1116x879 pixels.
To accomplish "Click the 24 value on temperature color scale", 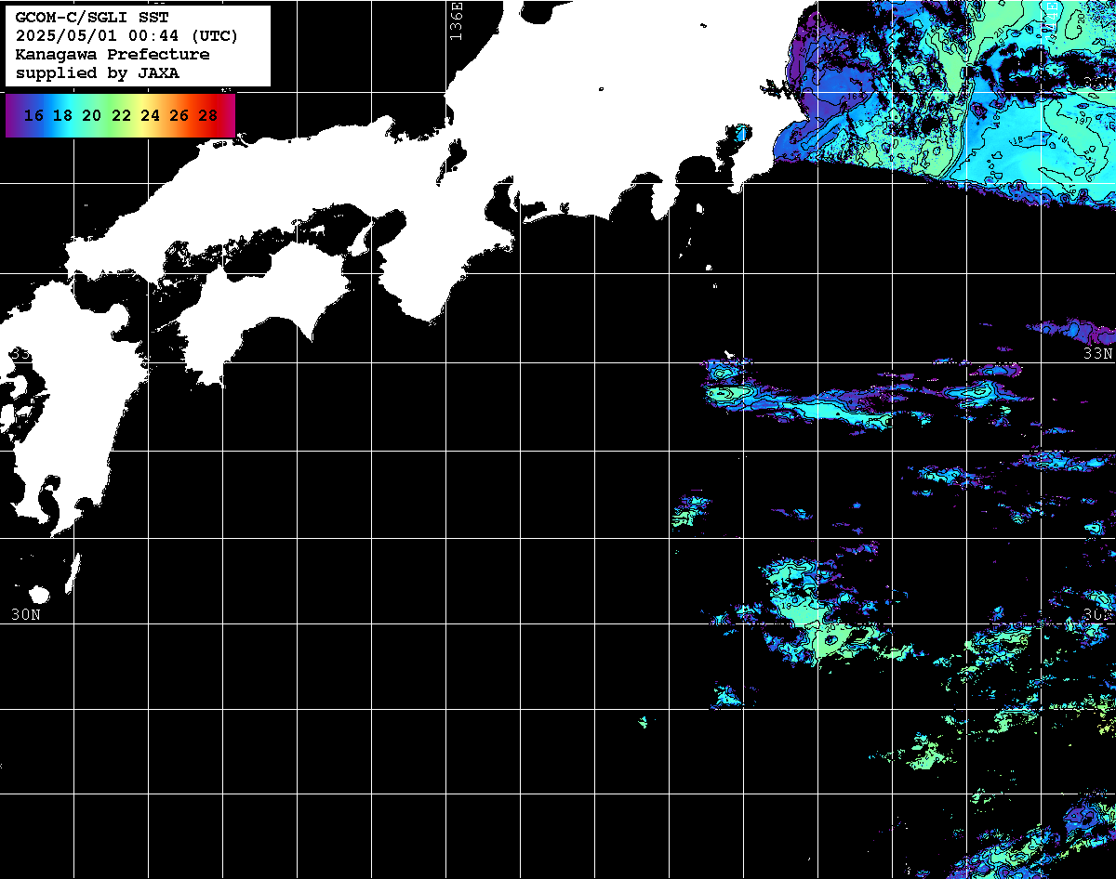I will pyautogui.click(x=150, y=115).
